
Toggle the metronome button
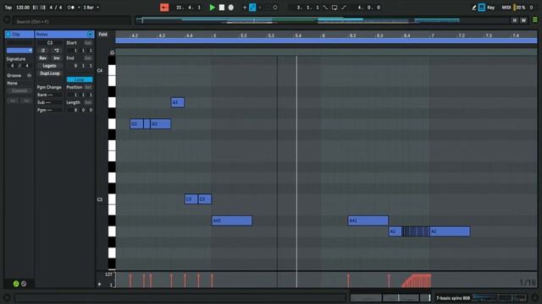pyautogui.click(x=71, y=8)
